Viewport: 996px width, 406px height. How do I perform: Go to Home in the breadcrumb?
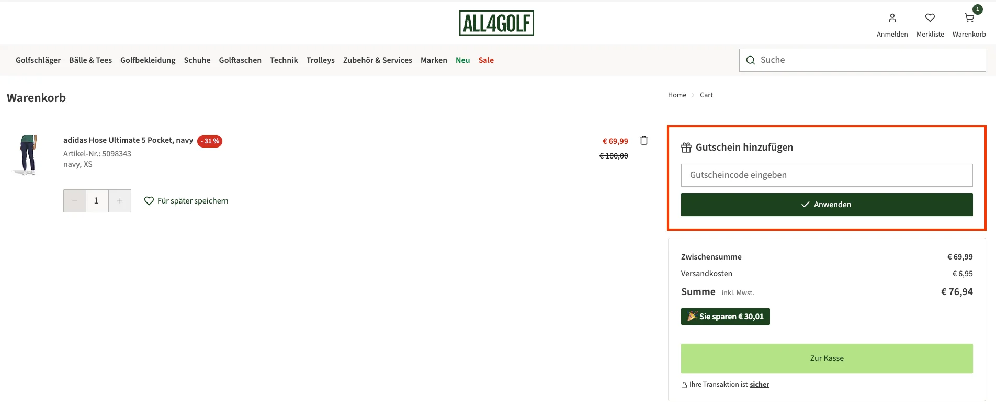pyautogui.click(x=677, y=95)
